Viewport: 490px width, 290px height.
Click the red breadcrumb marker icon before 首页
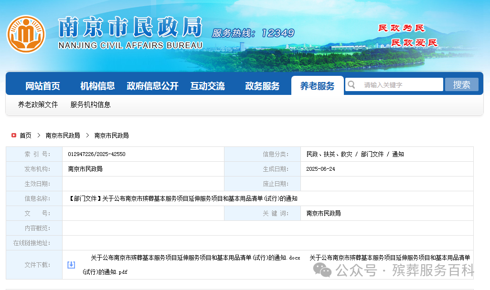tap(13, 135)
